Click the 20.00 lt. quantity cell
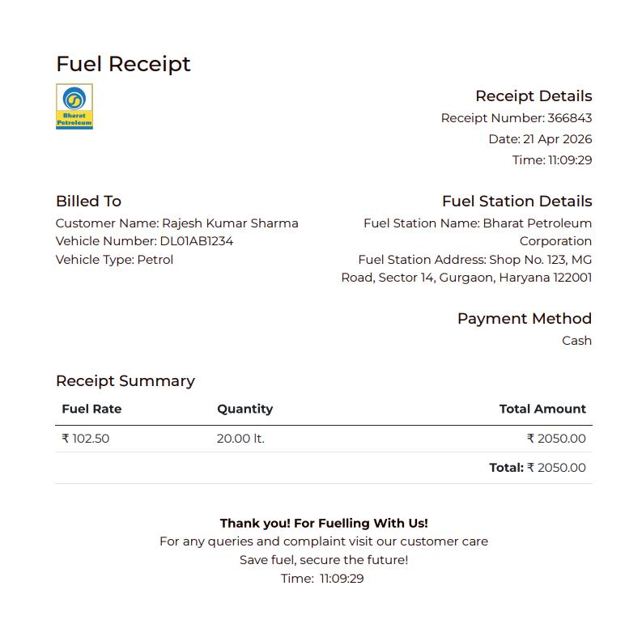Image resolution: width=642 pixels, height=624 pixels. coord(240,439)
